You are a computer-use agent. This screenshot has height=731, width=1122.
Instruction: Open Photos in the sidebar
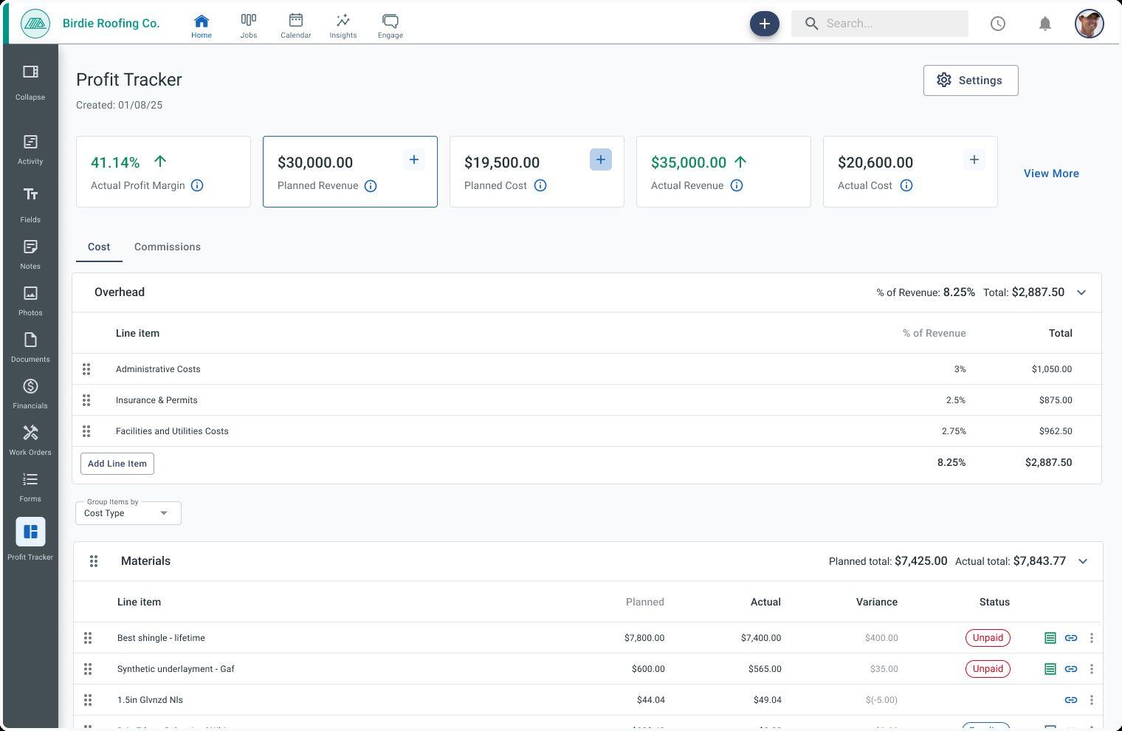click(30, 301)
